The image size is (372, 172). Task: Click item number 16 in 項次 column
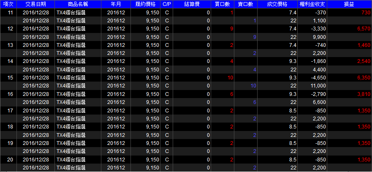click(x=10, y=94)
